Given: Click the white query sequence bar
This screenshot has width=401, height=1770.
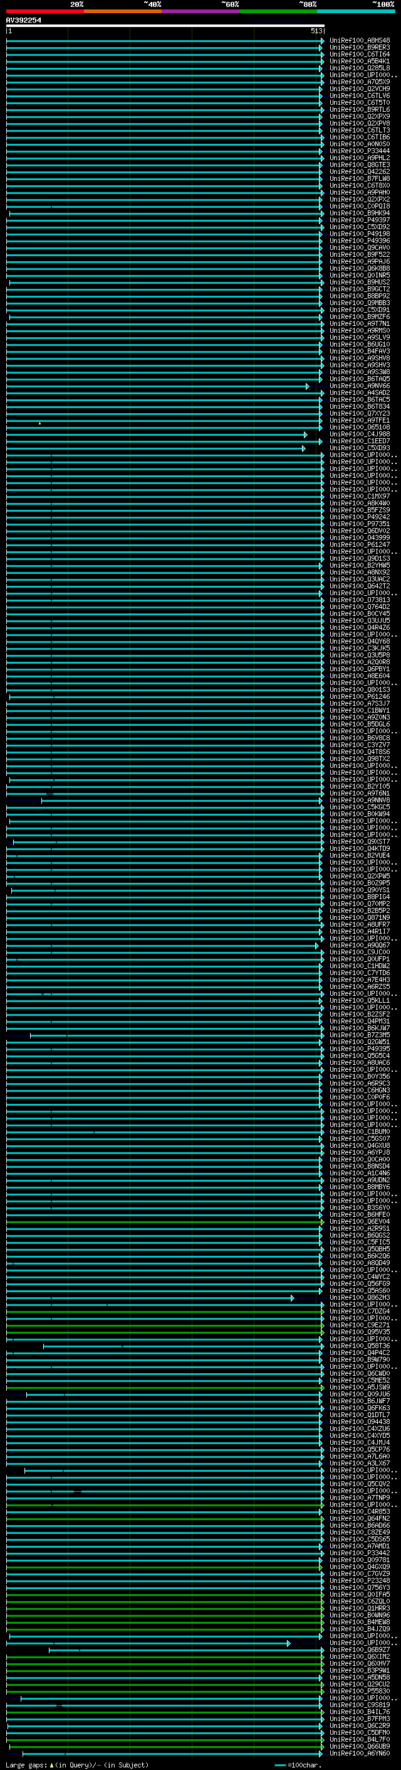Looking at the screenshot, I should [x=165, y=25].
